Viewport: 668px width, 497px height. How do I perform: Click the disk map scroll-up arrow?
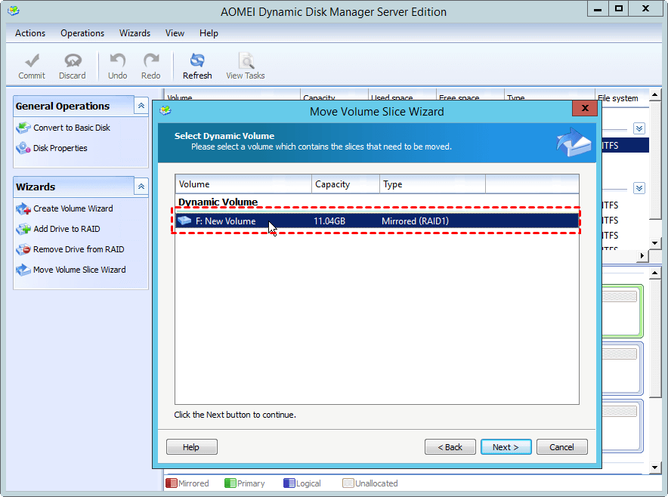pyautogui.click(x=655, y=273)
